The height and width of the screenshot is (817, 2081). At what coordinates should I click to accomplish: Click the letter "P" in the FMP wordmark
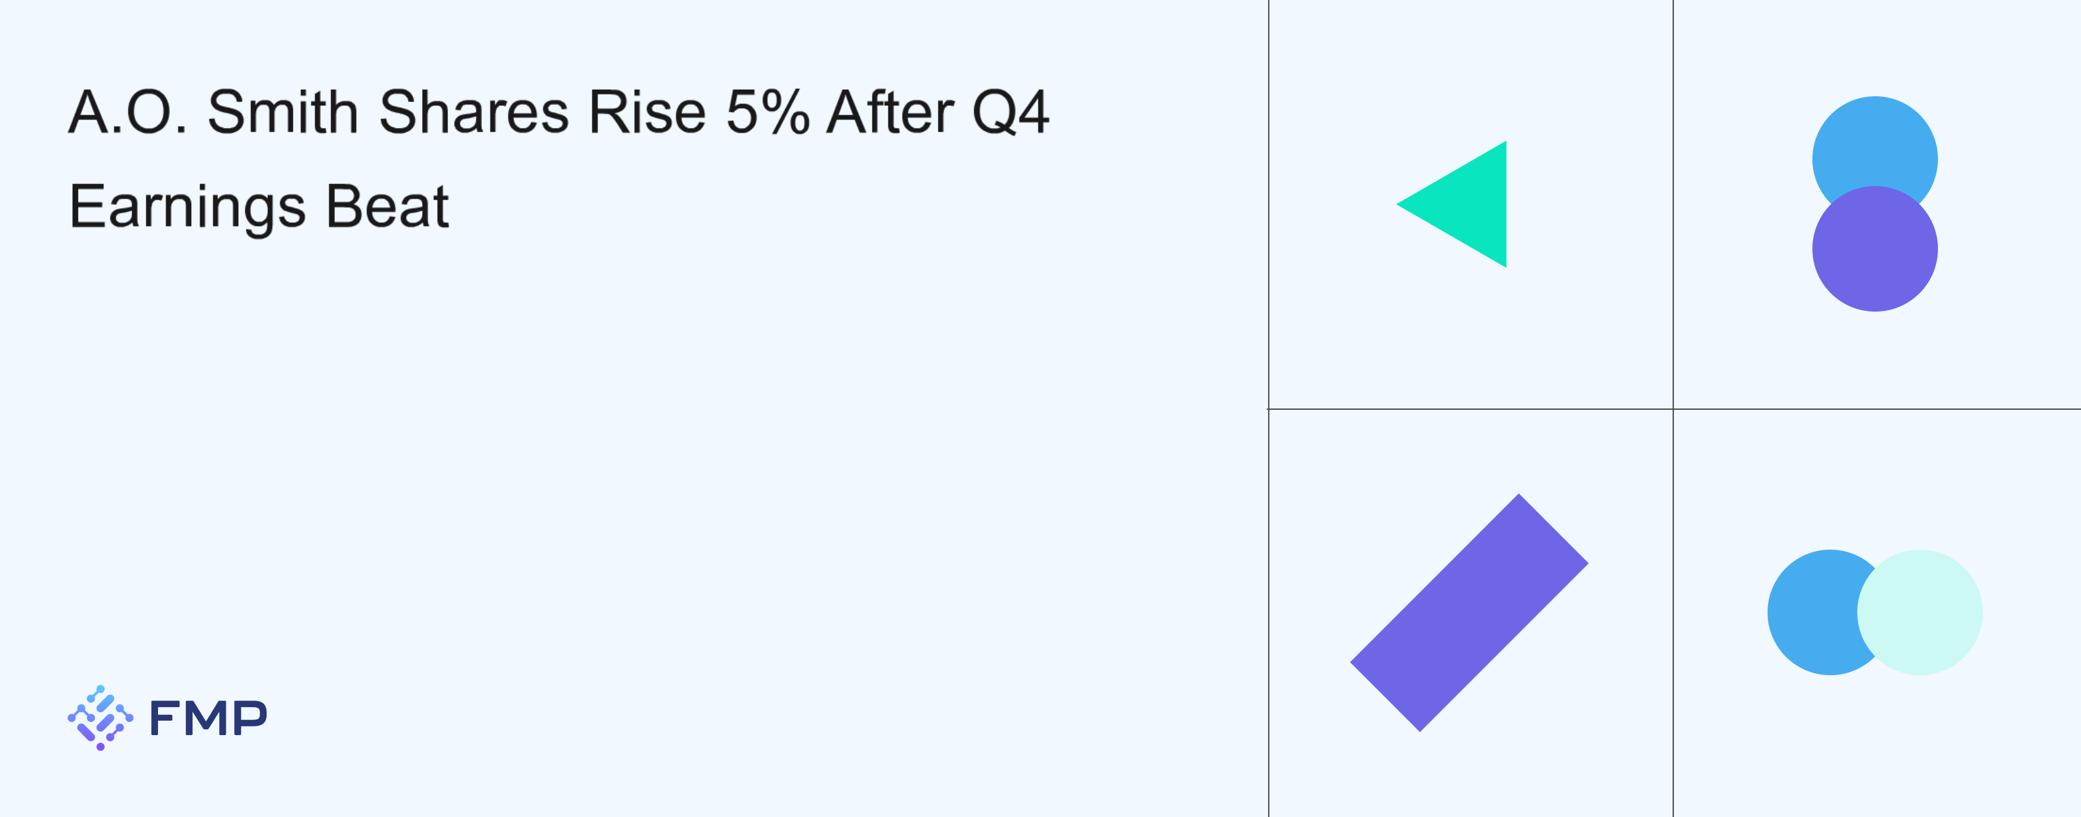coord(250,718)
